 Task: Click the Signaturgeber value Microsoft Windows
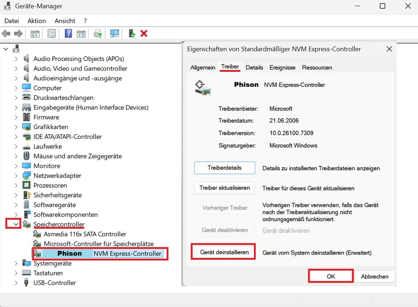click(x=293, y=145)
